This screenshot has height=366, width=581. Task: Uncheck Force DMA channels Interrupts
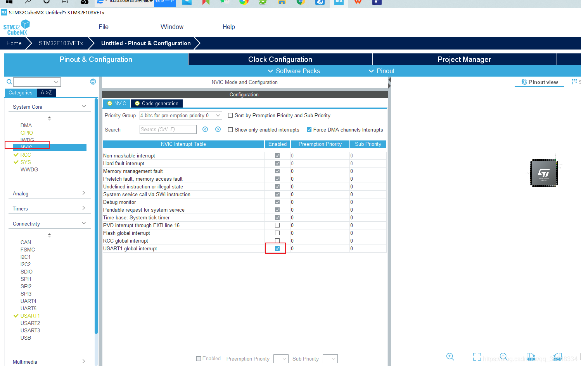(309, 130)
